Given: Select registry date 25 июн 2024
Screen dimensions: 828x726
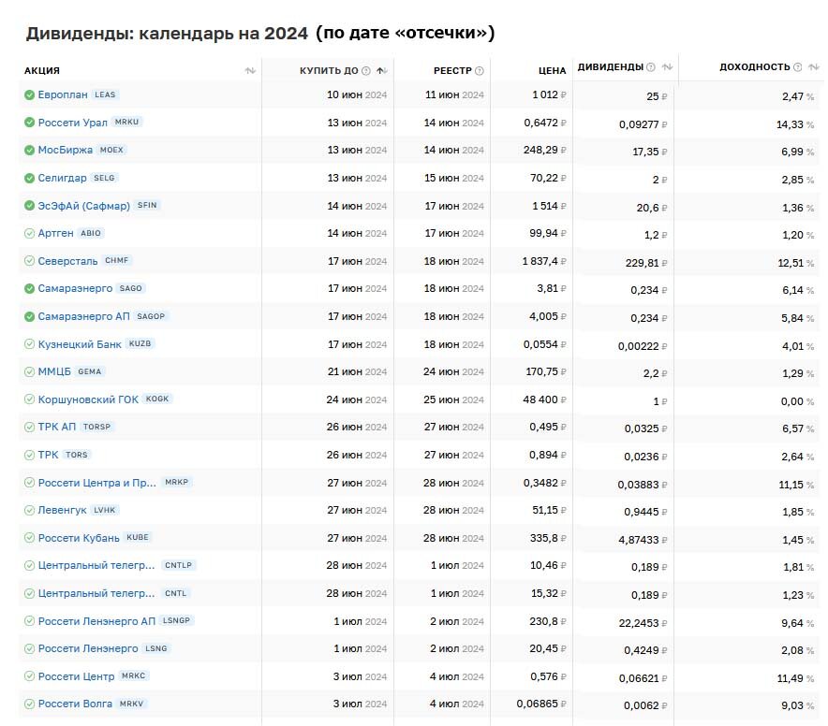Looking at the screenshot, I should [x=453, y=399].
